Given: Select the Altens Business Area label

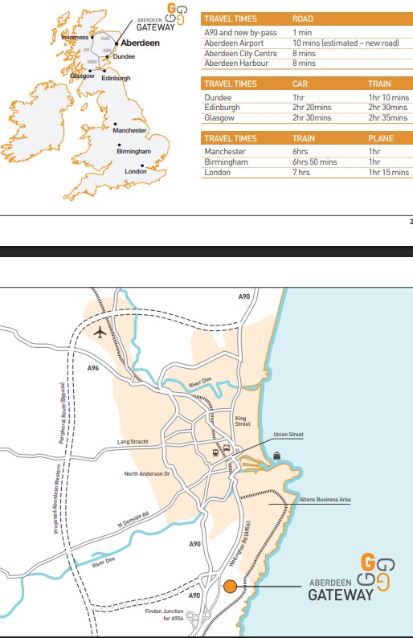Looking at the screenshot, I should (325, 499).
